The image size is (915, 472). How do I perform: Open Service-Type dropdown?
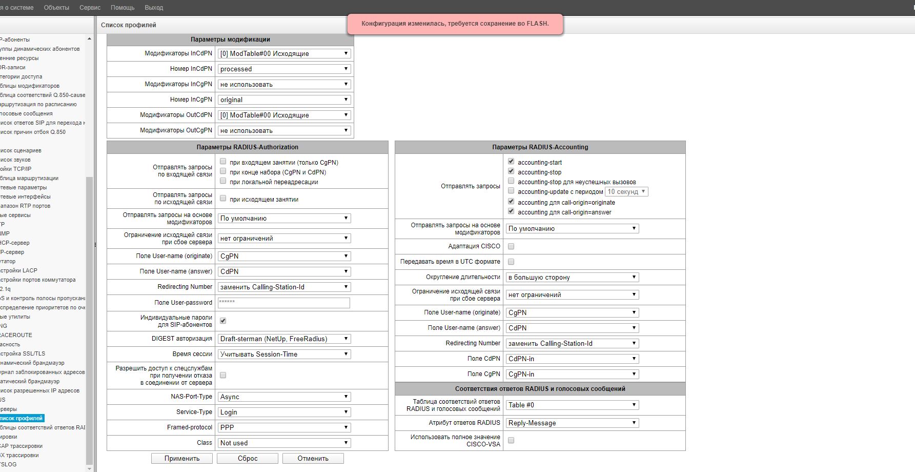pos(284,412)
